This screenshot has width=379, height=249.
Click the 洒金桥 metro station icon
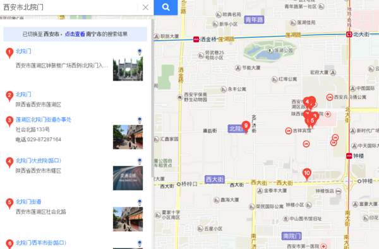click(x=196, y=39)
